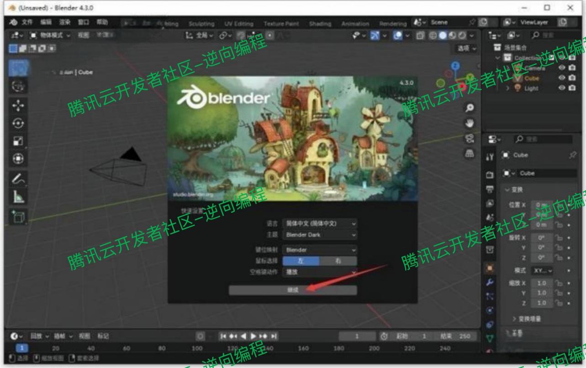Toggle lock on Rotation X
586x368 pixels.
(559, 238)
